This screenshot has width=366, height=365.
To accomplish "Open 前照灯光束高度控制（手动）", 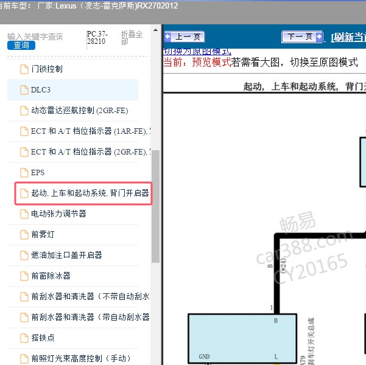I will [x=80, y=358].
